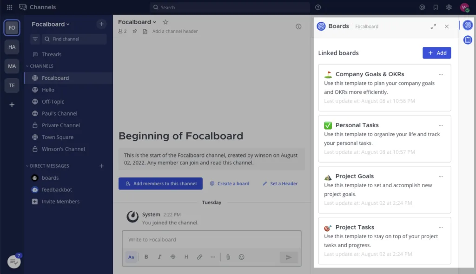Expand the Boards panel to full size
This screenshot has height=274, width=476.
tap(433, 26)
